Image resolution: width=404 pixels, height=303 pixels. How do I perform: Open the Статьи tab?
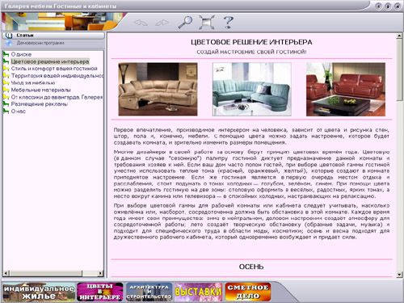[53, 36]
